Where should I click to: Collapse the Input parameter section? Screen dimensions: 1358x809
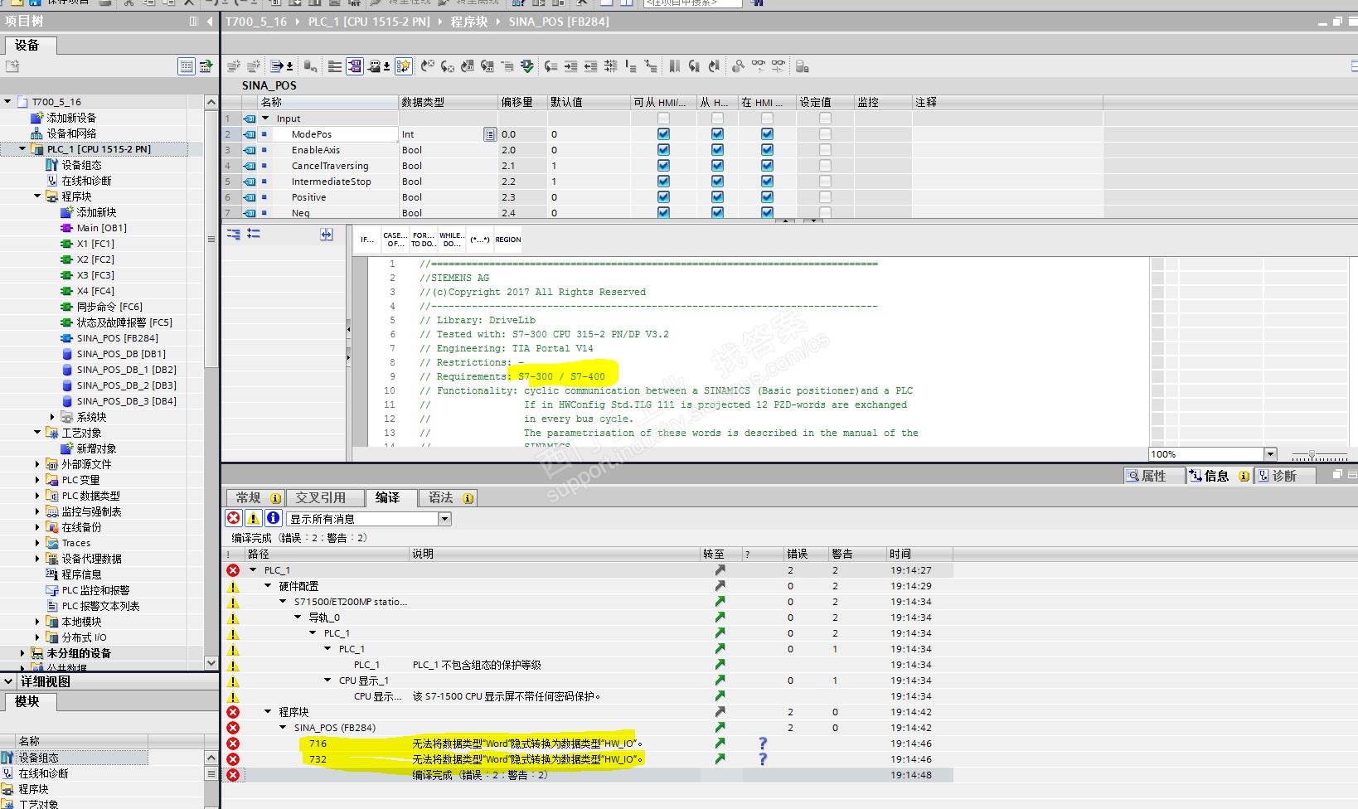pos(266,119)
